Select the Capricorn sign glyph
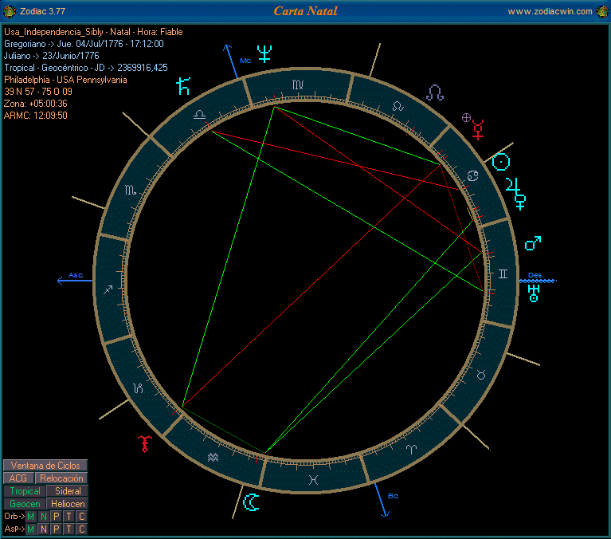The width and height of the screenshot is (611, 539). tap(138, 388)
